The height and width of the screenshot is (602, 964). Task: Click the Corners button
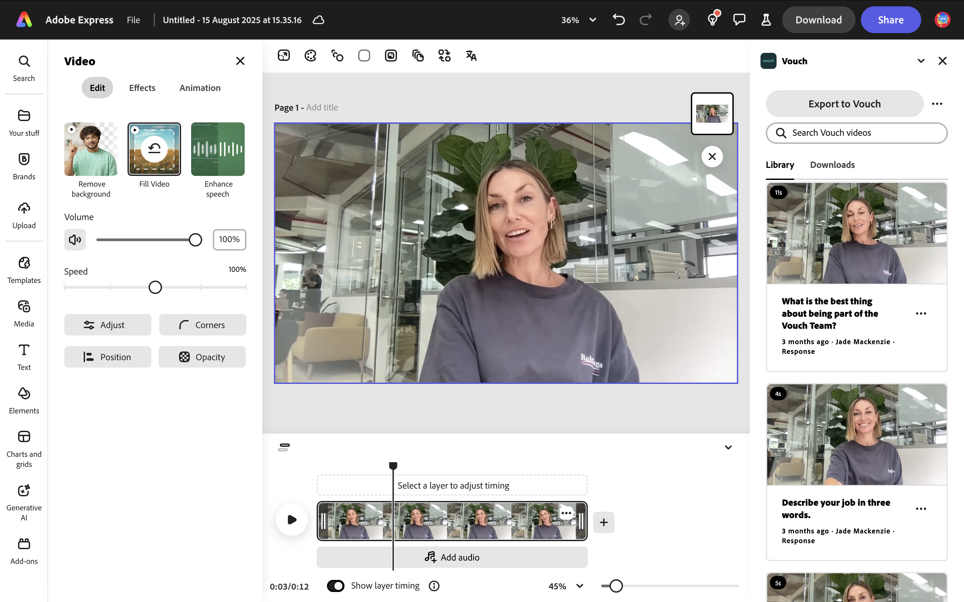click(203, 325)
